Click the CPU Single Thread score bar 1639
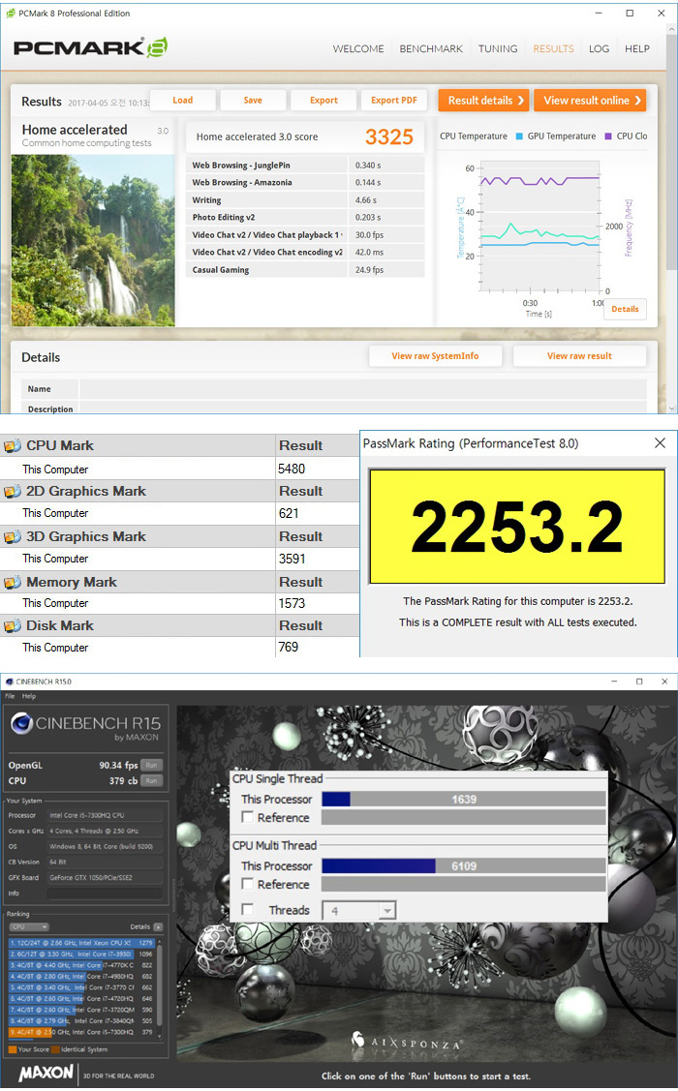 click(464, 799)
